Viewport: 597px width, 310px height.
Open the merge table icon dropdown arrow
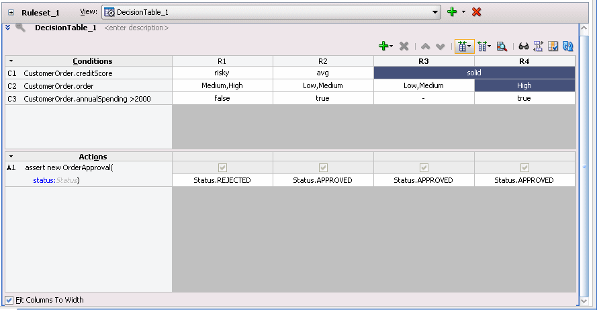click(x=469, y=46)
